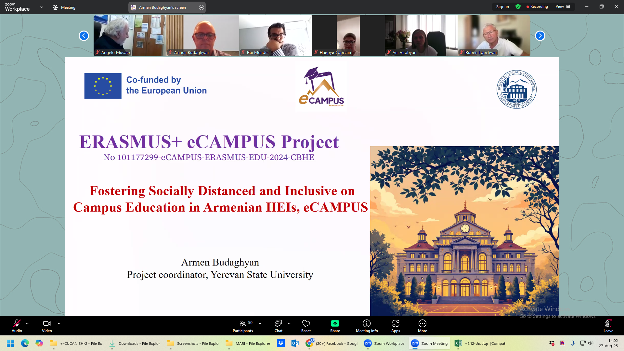Click the Sign in button
This screenshot has width=624, height=351.
[502, 7]
